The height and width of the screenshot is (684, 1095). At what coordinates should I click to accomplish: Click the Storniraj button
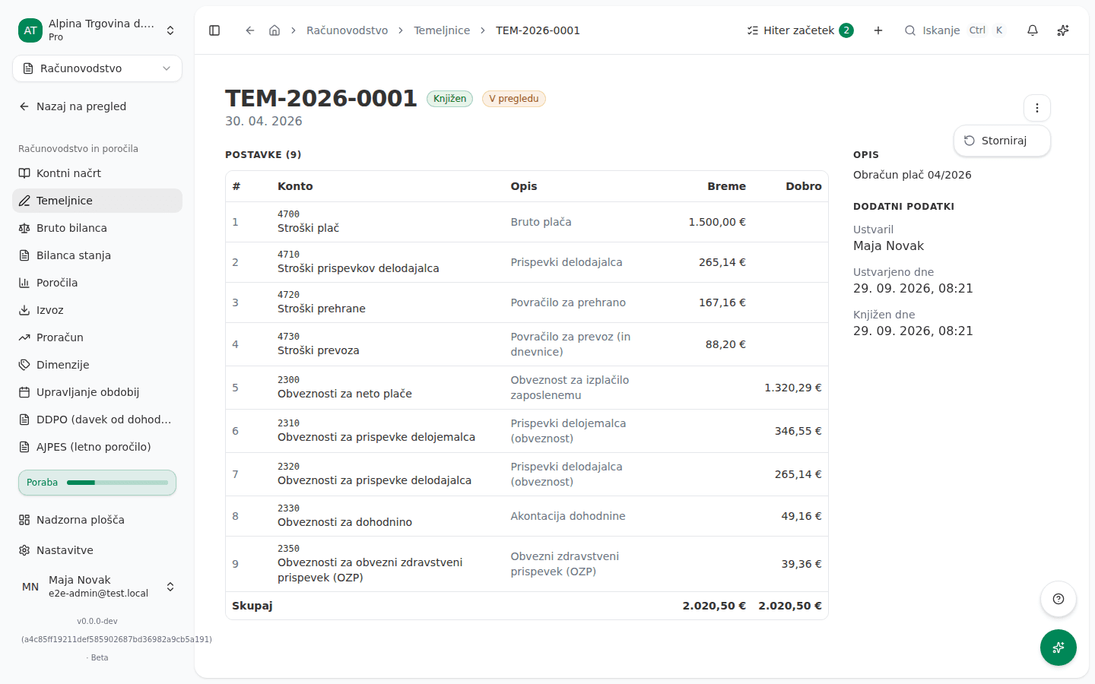[x=1002, y=141]
